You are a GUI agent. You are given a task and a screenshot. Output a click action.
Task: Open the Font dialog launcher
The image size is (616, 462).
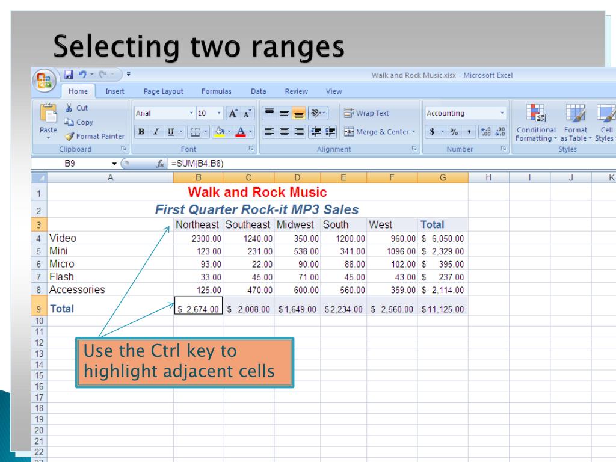tap(251, 149)
